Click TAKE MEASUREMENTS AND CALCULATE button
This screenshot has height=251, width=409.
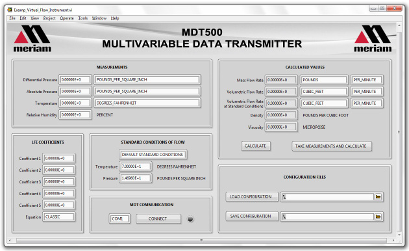(x=331, y=146)
